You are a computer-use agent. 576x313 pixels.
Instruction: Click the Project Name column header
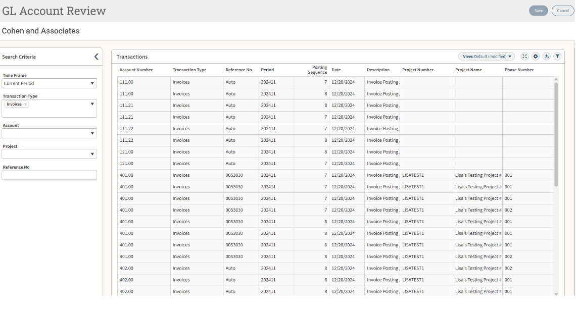tap(468, 70)
